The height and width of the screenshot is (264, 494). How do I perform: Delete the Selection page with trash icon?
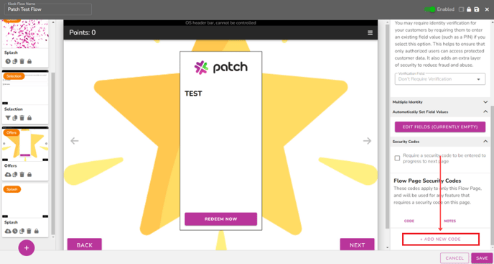(22, 118)
